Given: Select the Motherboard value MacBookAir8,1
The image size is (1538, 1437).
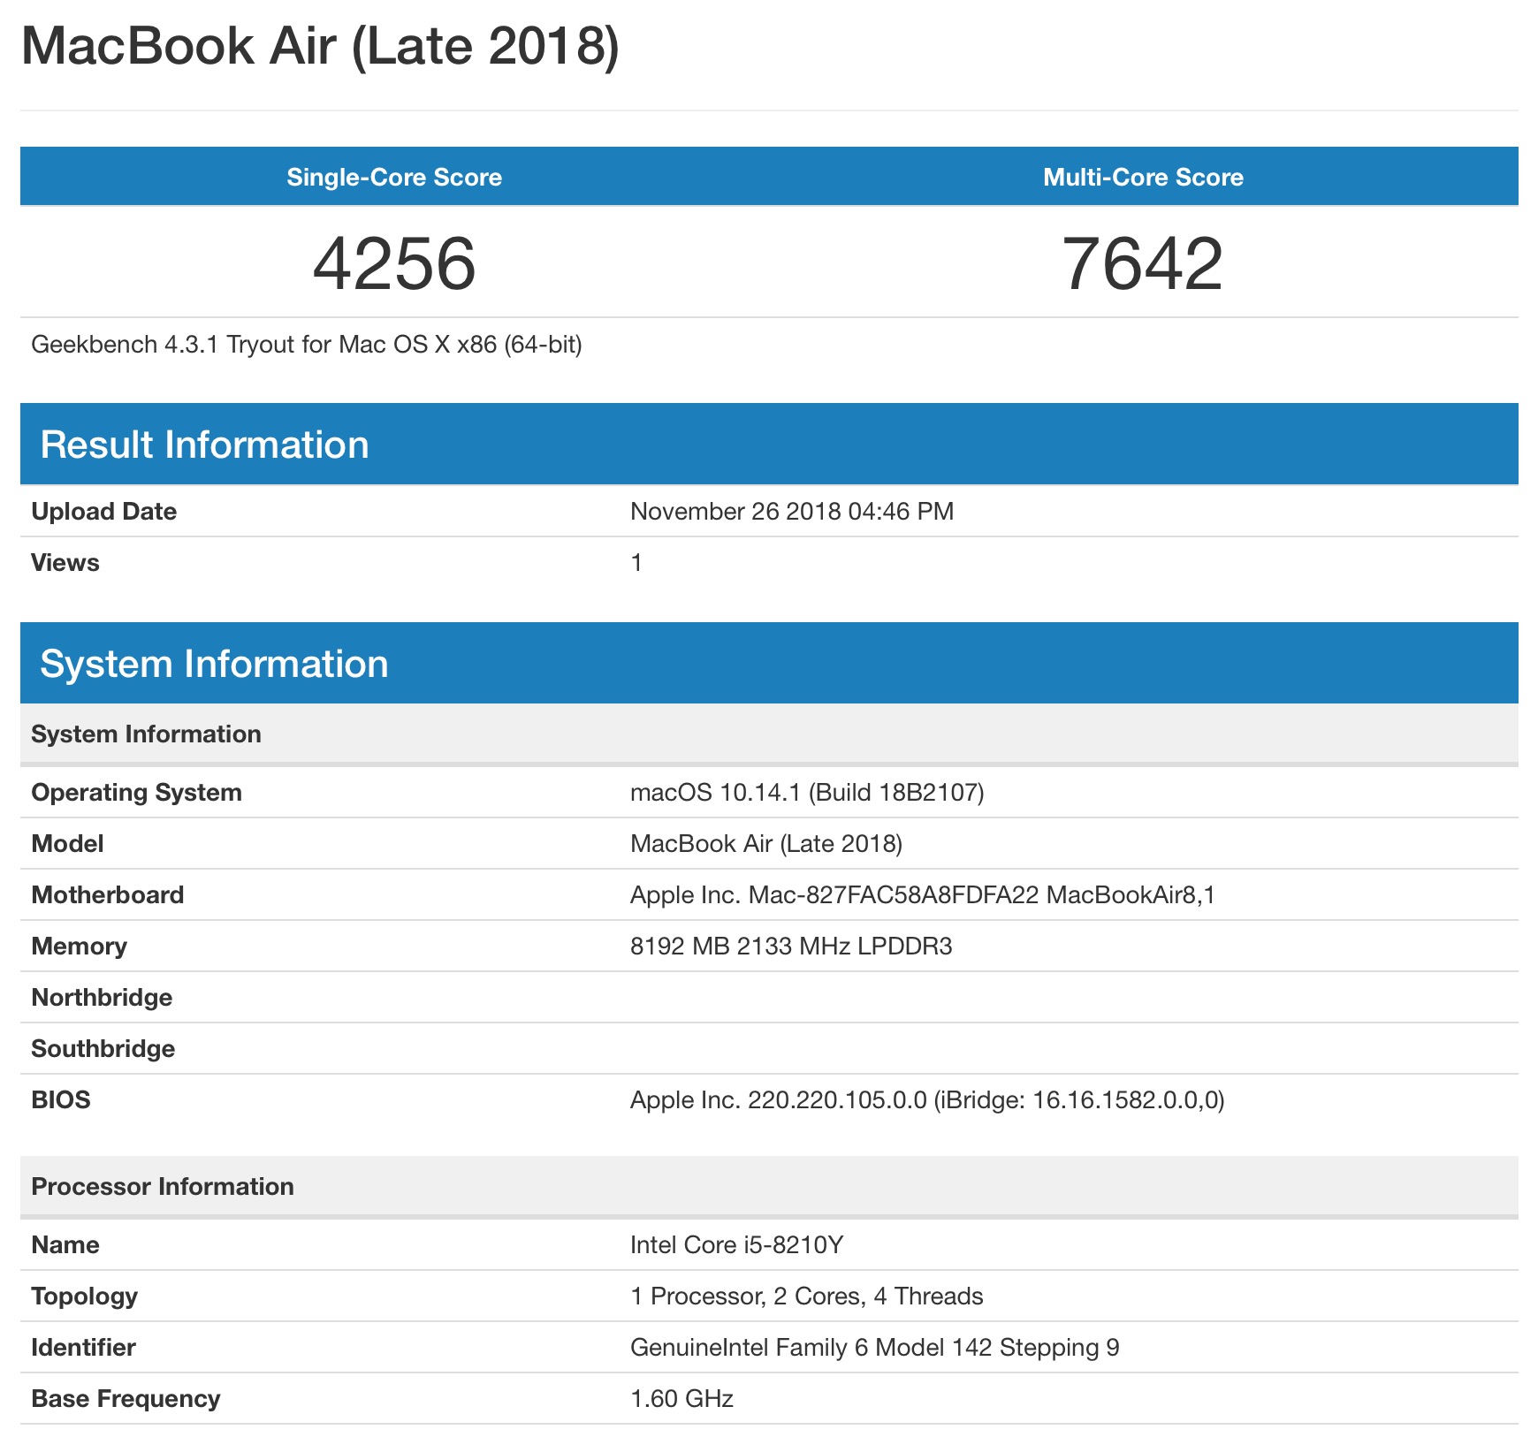Looking at the screenshot, I should pos(922,895).
